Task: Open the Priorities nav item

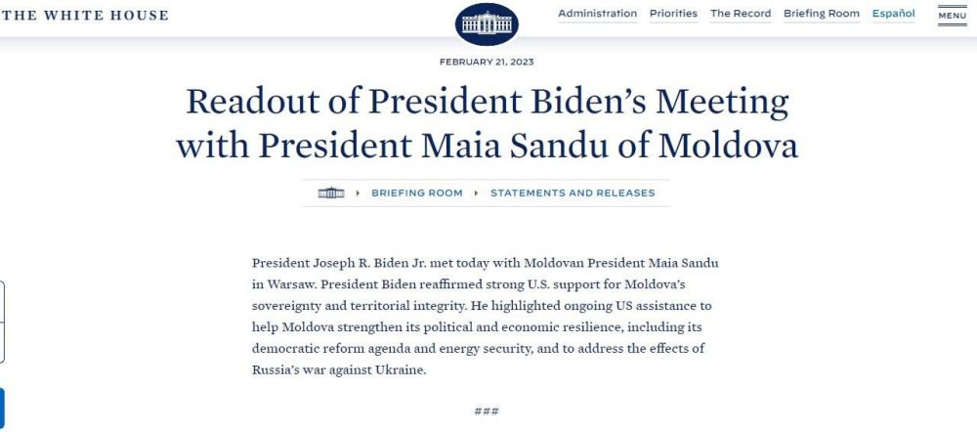Action: tap(673, 14)
